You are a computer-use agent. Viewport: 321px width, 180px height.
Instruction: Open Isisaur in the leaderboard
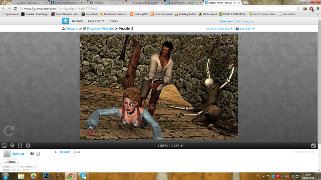click(65, 152)
